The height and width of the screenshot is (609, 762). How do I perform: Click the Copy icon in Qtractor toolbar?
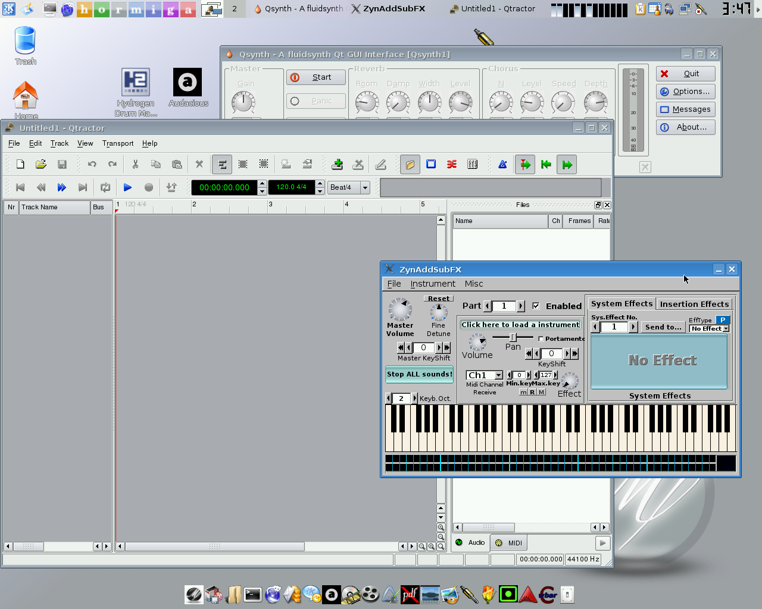point(156,165)
